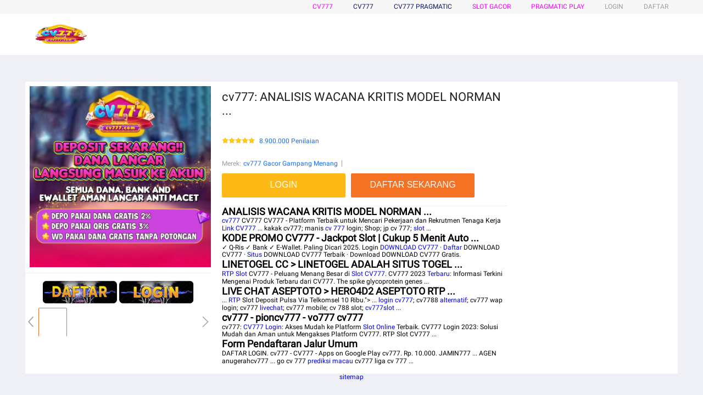This screenshot has width=703, height=395.
Task: Click next arrow in thumbnail carousel
Action: click(x=205, y=322)
